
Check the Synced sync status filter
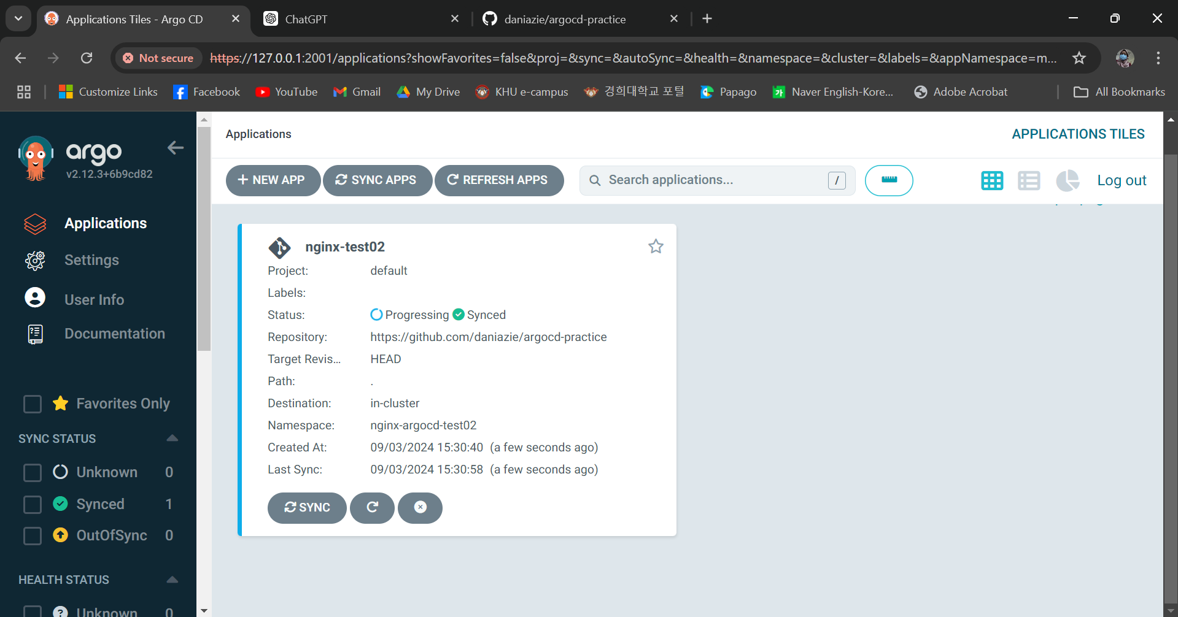tap(33, 504)
